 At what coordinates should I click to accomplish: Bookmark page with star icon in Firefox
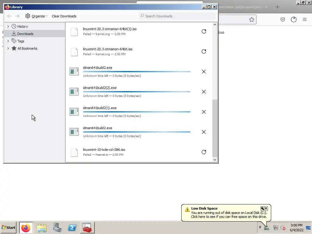(251, 19)
